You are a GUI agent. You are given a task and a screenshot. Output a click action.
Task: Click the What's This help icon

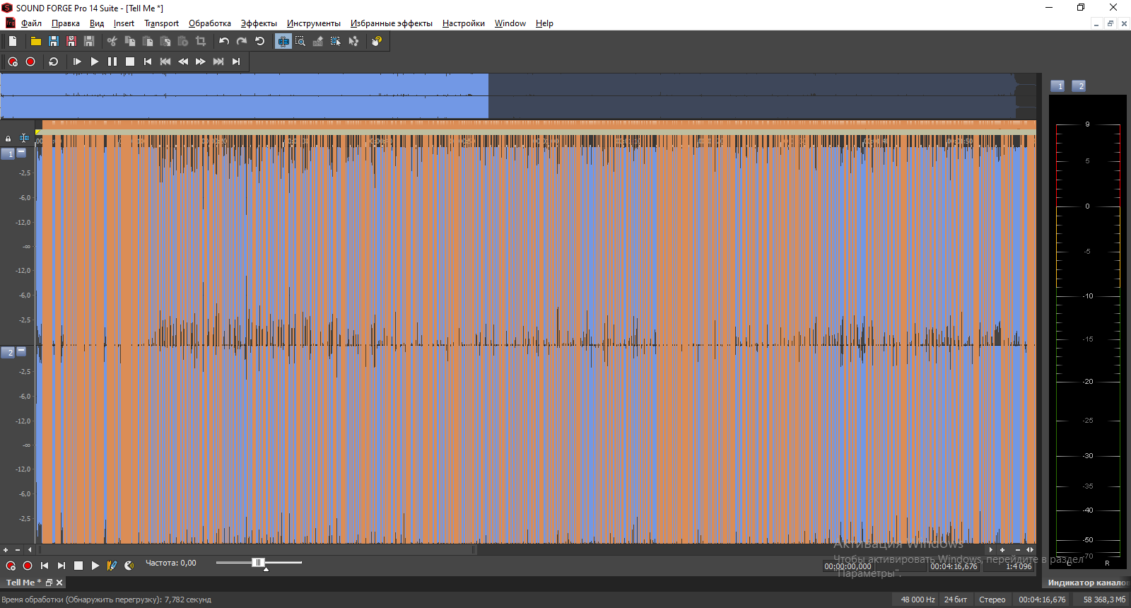point(377,41)
